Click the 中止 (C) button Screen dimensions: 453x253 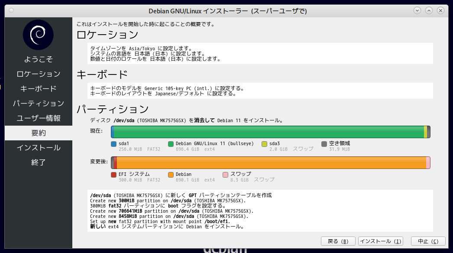point(428,241)
